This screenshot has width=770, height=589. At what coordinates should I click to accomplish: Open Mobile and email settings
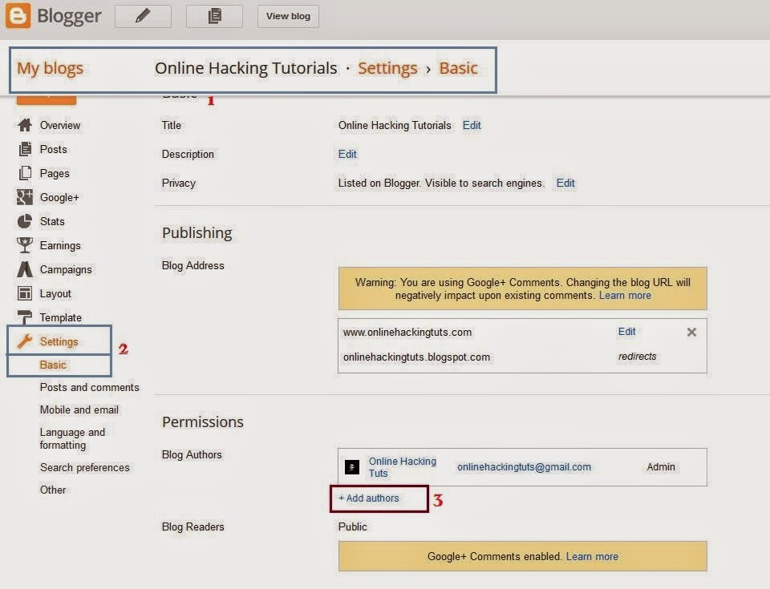pos(79,409)
